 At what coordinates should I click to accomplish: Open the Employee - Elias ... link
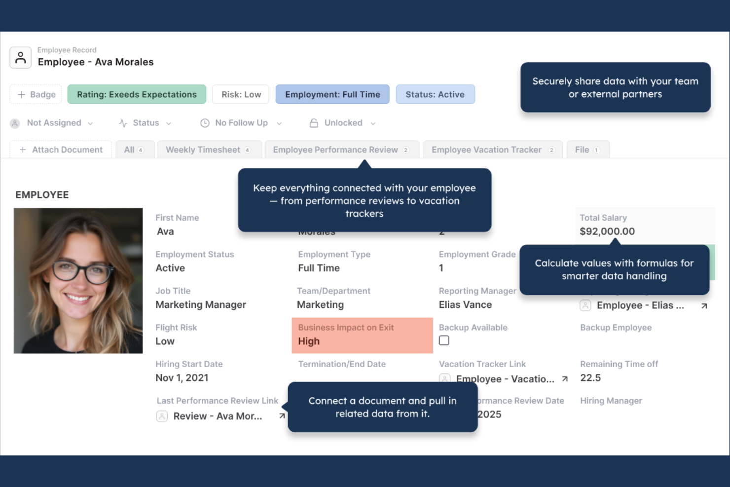coord(640,305)
